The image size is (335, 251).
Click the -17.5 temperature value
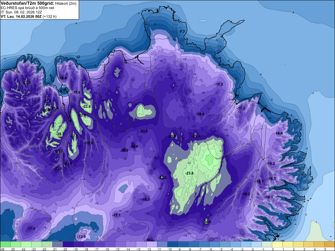click(31, 229)
